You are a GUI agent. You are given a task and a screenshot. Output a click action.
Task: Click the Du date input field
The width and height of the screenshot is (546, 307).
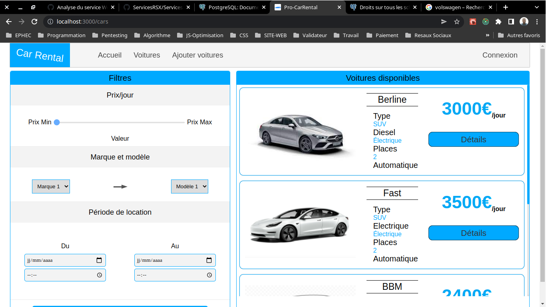pos(65,260)
